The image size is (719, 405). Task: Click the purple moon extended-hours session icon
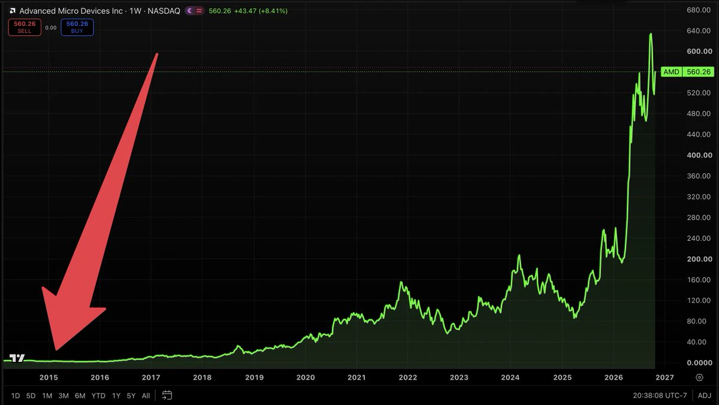pos(189,11)
